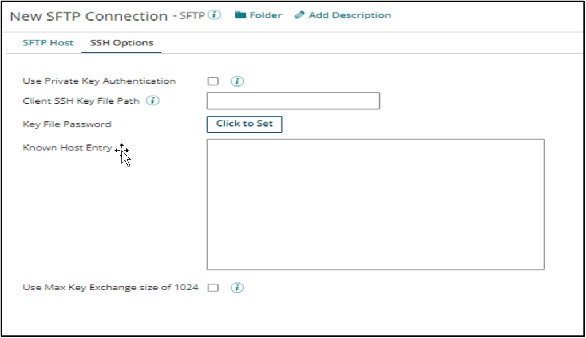586x338 pixels.
Task: Click the SFTP connection type text in header
Action: coord(192,16)
